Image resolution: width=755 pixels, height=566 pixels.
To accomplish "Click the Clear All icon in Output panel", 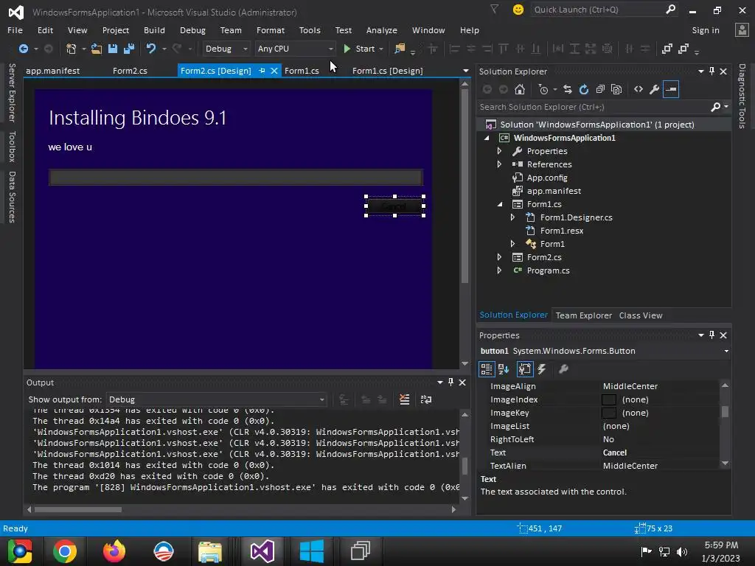I will click(x=405, y=399).
